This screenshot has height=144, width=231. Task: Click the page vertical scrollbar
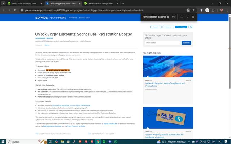tap(230, 53)
